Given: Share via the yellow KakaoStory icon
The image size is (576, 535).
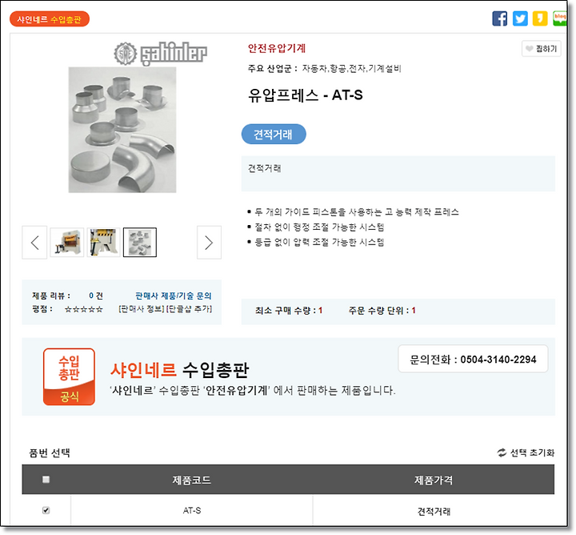Looking at the screenshot, I should click(x=540, y=18).
